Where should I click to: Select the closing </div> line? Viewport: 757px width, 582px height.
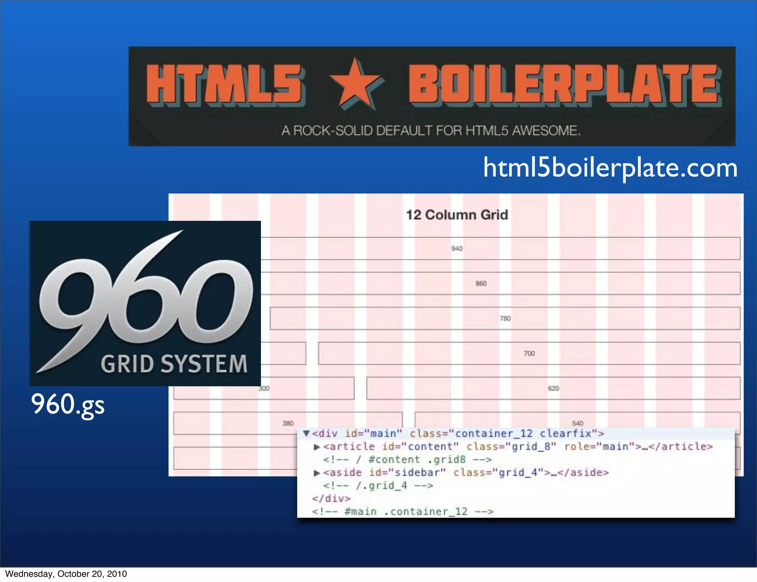(331, 499)
